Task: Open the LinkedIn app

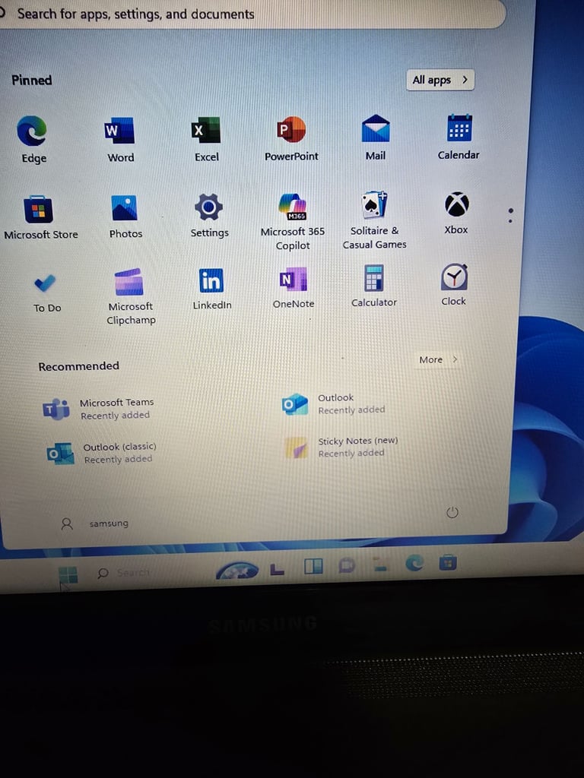Action: pyautogui.click(x=211, y=289)
